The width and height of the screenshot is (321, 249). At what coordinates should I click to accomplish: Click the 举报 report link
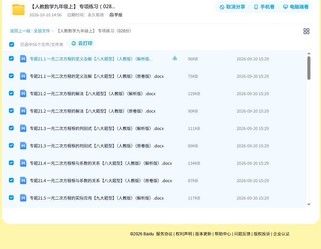pyautogui.click(x=116, y=15)
